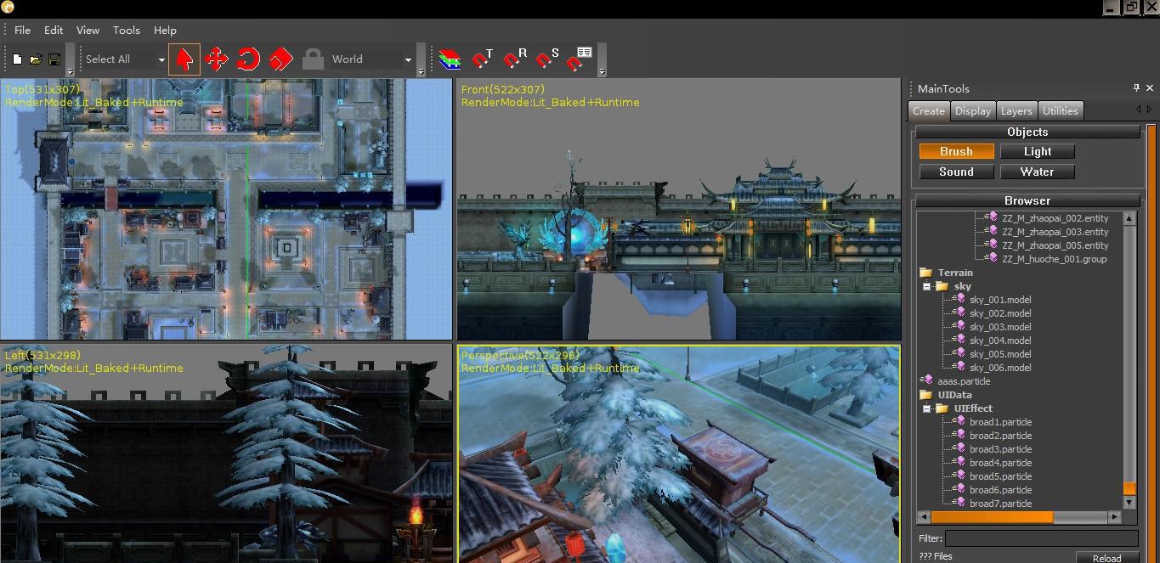
Task: Create a new file with the blank page icon
Action: [17, 59]
